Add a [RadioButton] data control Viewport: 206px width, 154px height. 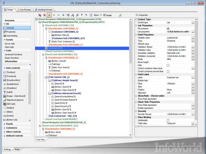pos(11,84)
